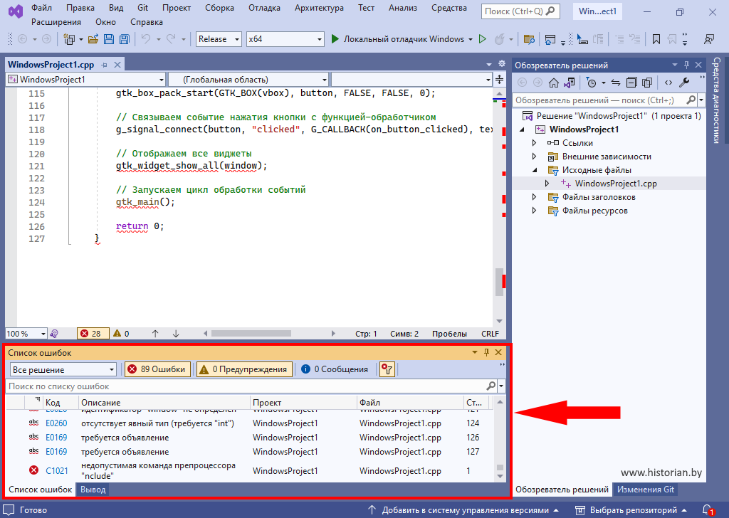The height and width of the screenshot is (518, 729).
Task: Click the bookmark icon in the toolbar
Action: click(x=656, y=39)
